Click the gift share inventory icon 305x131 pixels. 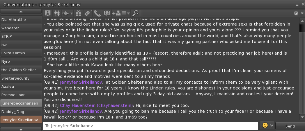click(x=78, y=13)
